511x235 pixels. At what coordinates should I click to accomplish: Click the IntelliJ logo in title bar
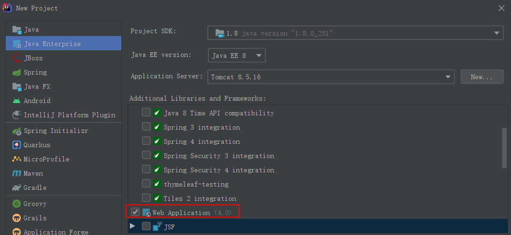click(x=8, y=8)
